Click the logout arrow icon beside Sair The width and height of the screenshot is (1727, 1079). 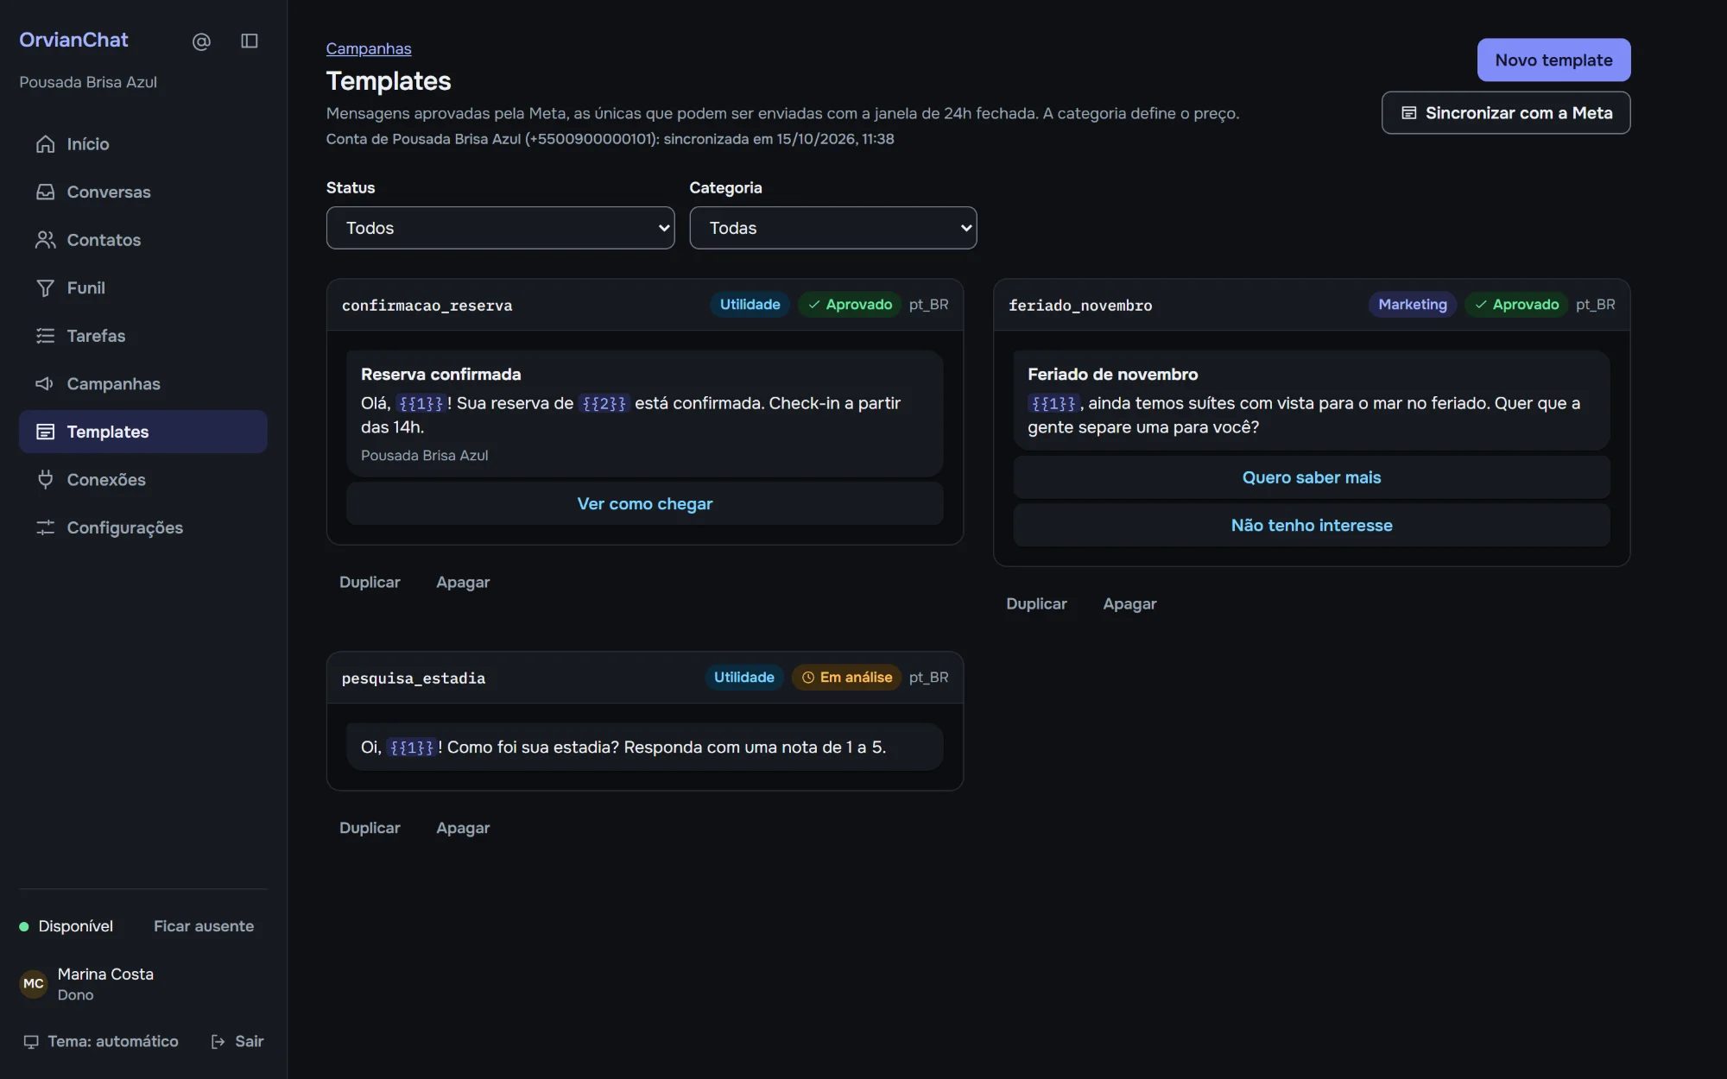tap(218, 1042)
